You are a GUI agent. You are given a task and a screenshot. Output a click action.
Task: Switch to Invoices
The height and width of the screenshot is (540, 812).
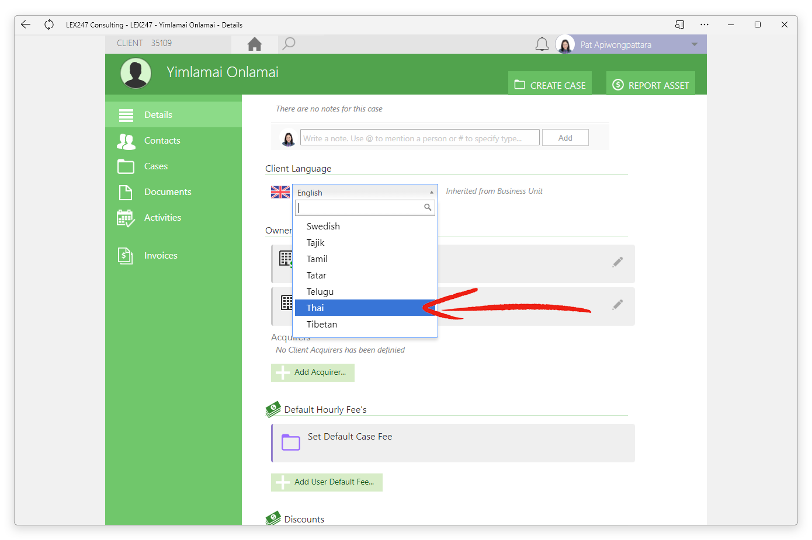click(173, 255)
